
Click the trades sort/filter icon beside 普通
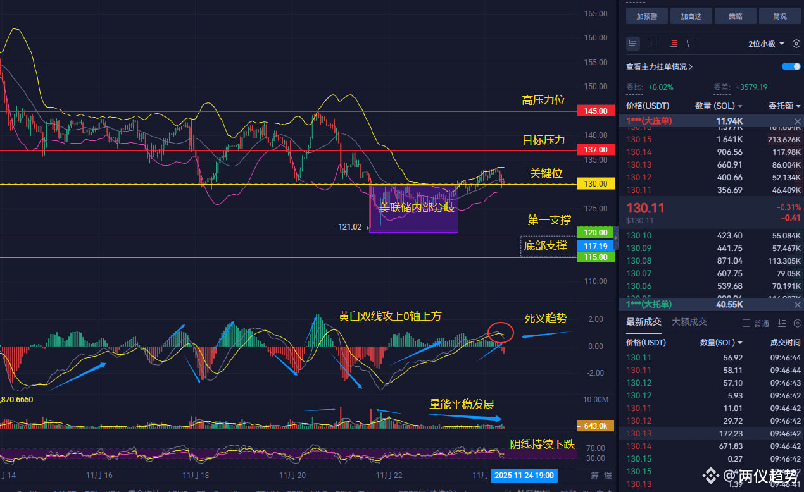tap(781, 323)
